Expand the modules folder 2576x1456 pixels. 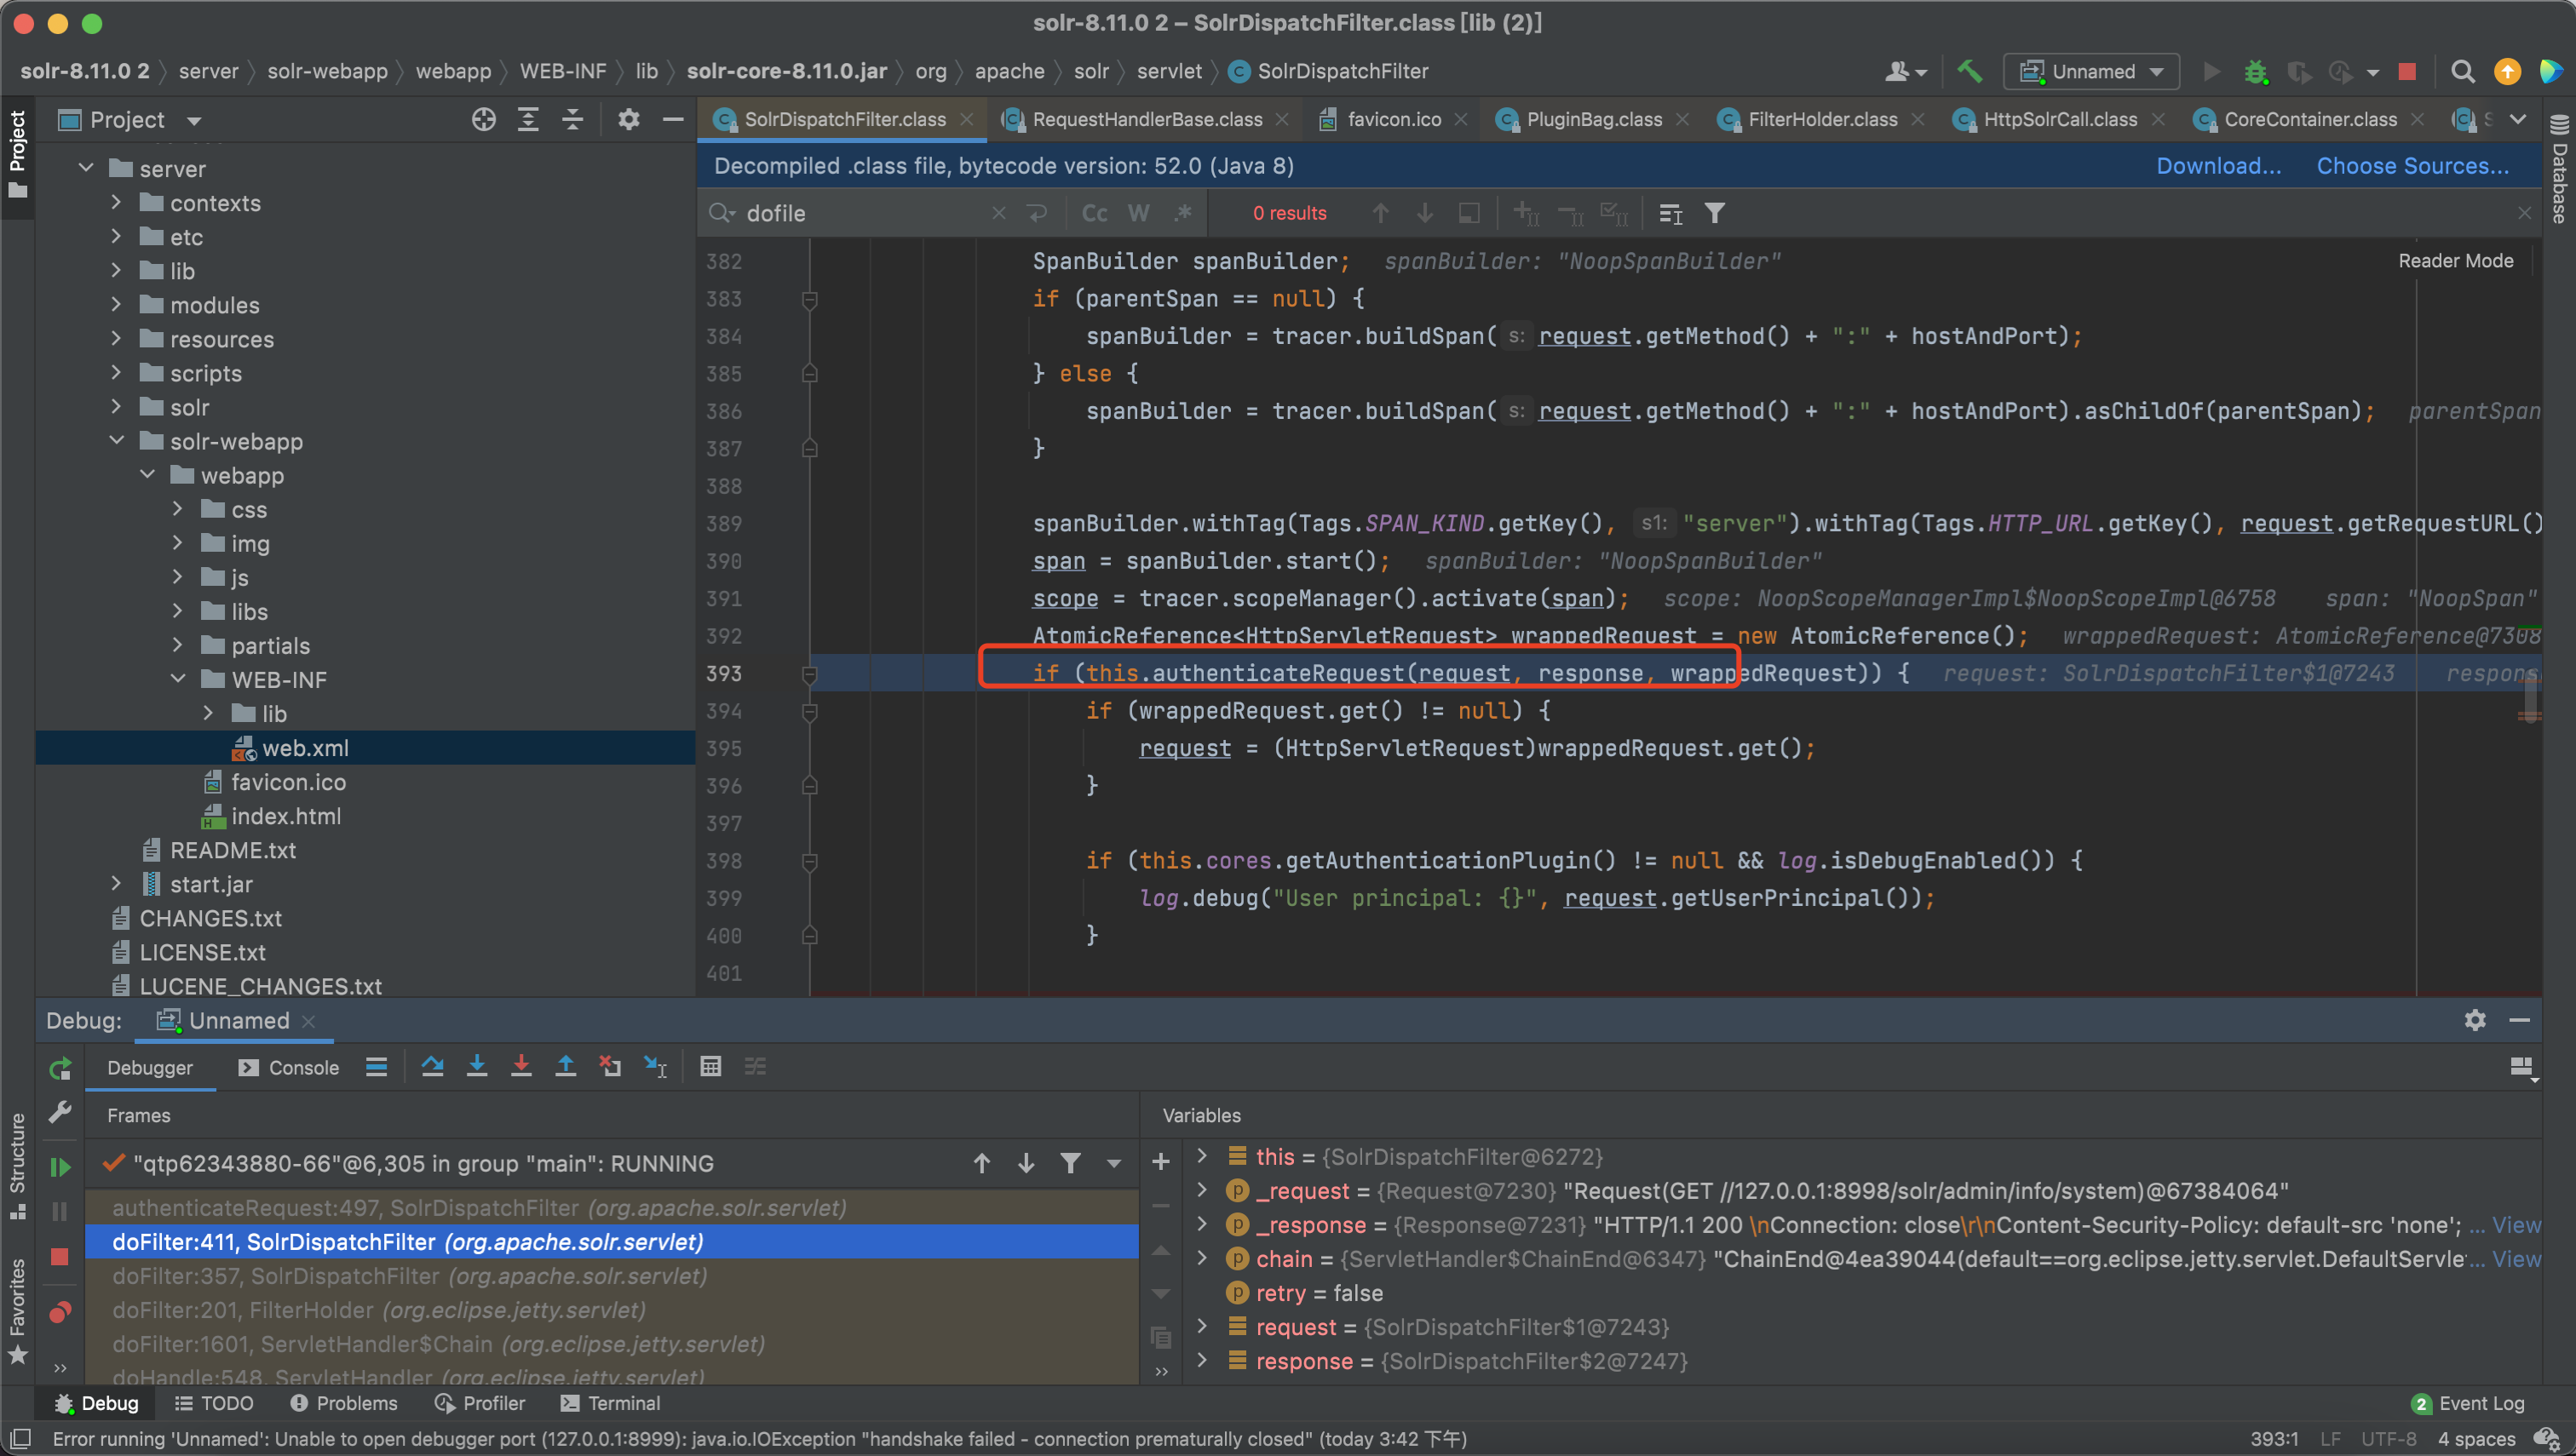click(116, 304)
